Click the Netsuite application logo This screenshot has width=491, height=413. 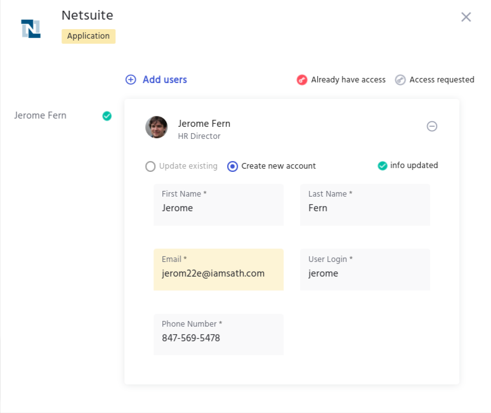click(30, 29)
